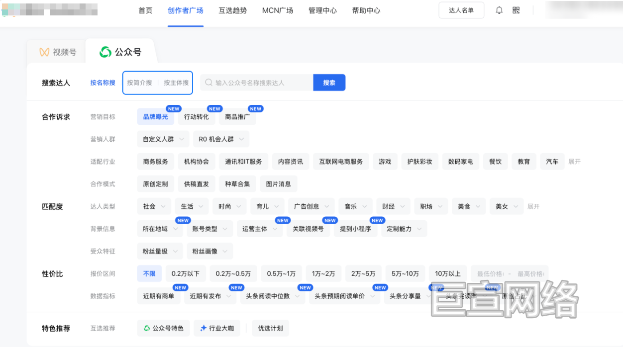Select the 内容资讯 industry
The width and height of the screenshot is (623, 347).
(x=291, y=162)
